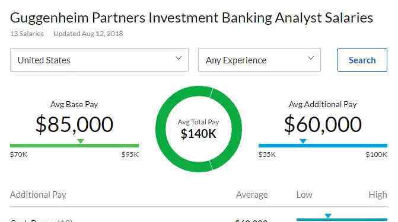Click the Cash Bonus range marker triangle
The image size is (398, 222).
click(328, 215)
